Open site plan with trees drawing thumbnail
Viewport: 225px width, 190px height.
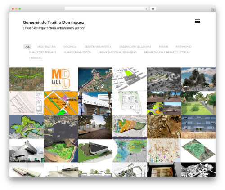tap(130, 103)
